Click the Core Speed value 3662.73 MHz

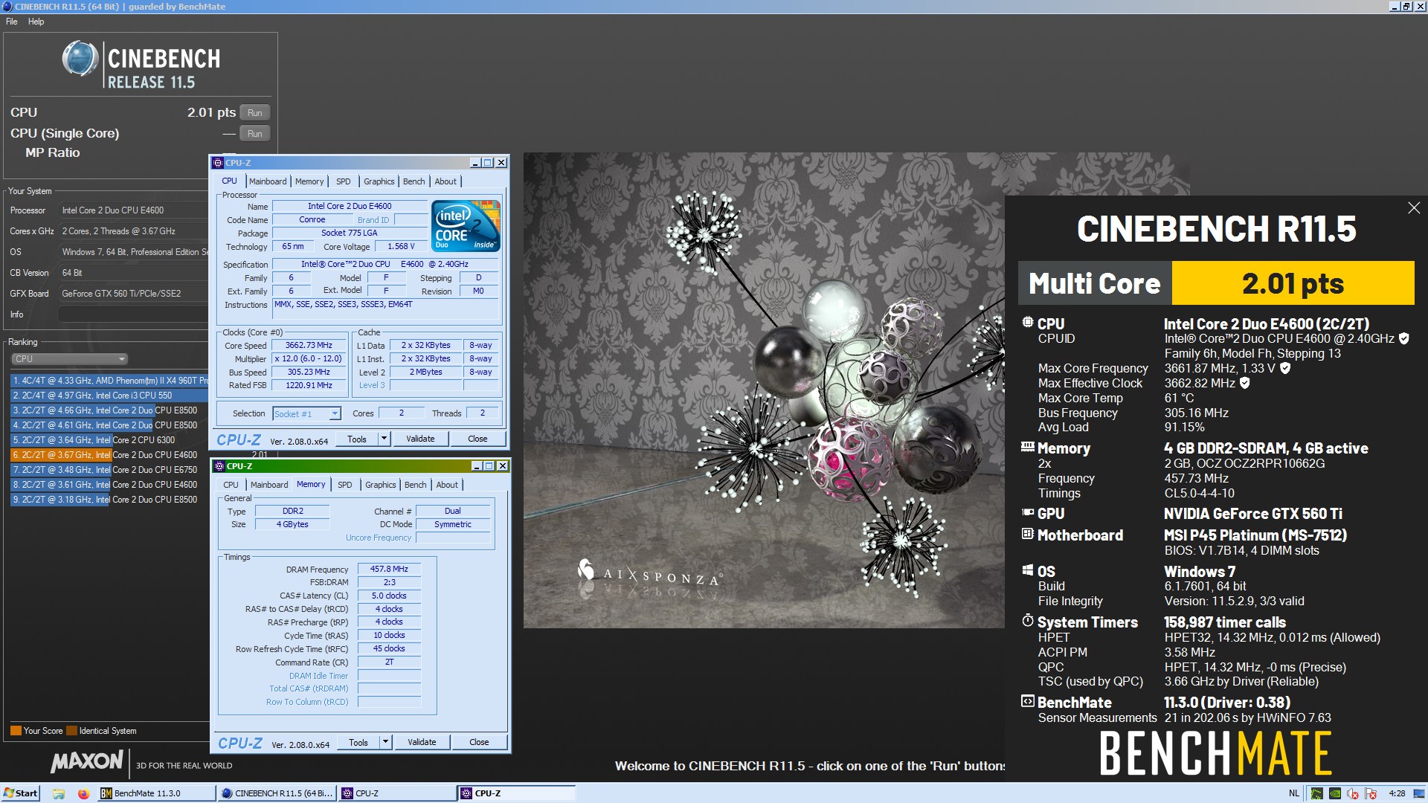[309, 345]
